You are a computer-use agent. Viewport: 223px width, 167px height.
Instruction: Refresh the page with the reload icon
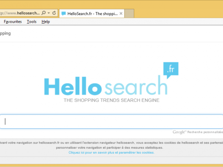tap(54, 13)
